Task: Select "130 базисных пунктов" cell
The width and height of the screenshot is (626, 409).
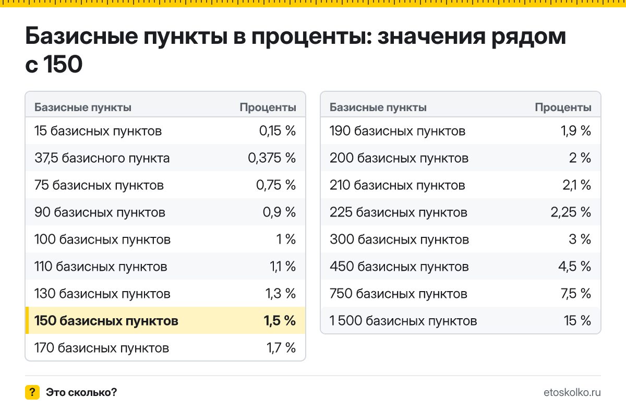Action: click(x=102, y=294)
